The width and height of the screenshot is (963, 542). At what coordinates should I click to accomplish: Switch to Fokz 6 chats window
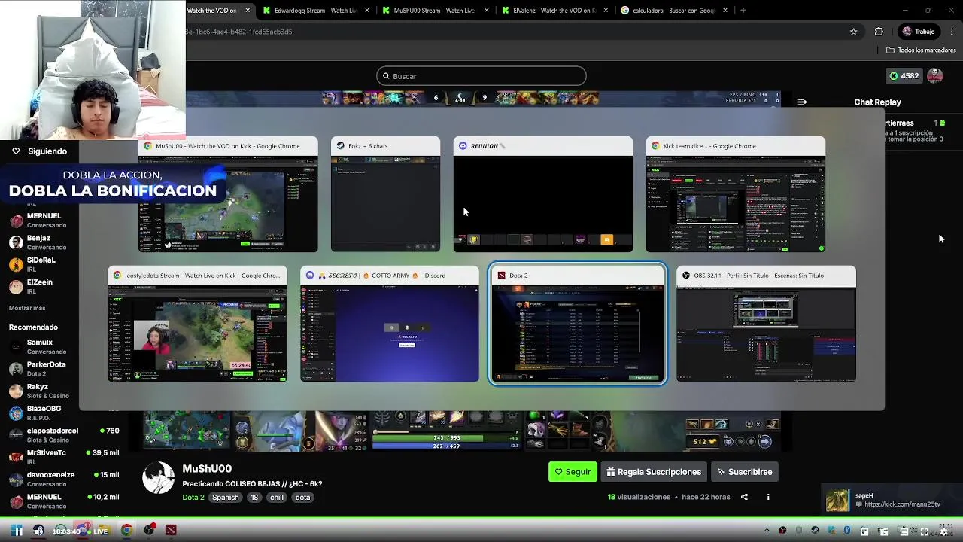point(385,194)
